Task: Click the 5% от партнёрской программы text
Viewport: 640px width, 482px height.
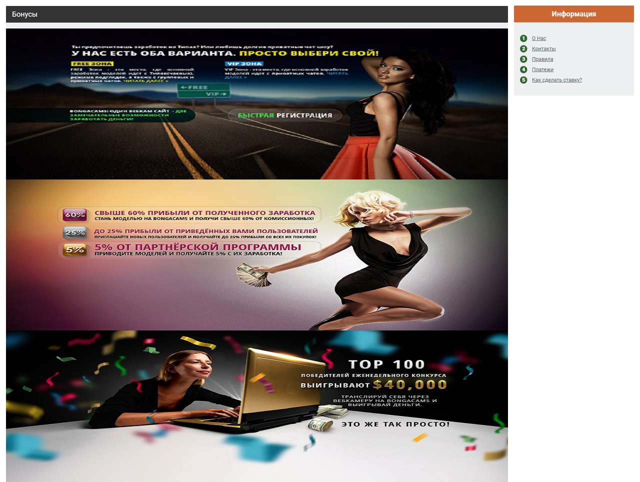Action: tap(198, 247)
